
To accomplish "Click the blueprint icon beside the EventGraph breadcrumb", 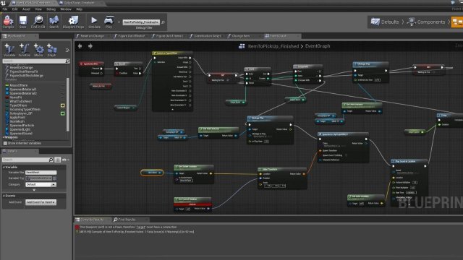I will coord(242,46).
